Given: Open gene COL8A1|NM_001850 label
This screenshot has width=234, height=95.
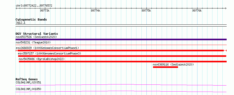Looking at the screenshot, I should [x=28, y=89].
